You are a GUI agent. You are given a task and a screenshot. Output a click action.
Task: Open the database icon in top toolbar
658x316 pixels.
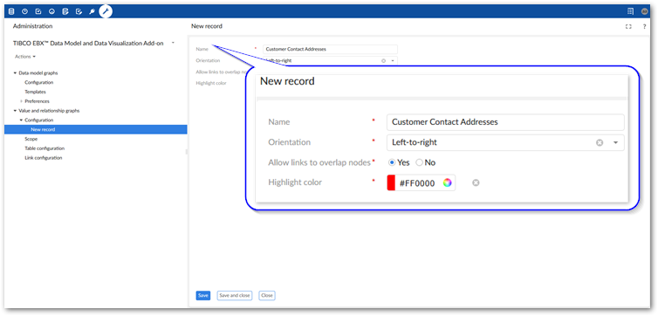[11, 11]
